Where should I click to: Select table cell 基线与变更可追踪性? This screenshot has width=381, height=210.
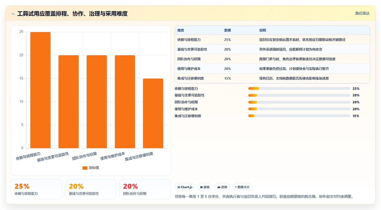(192, 49)
